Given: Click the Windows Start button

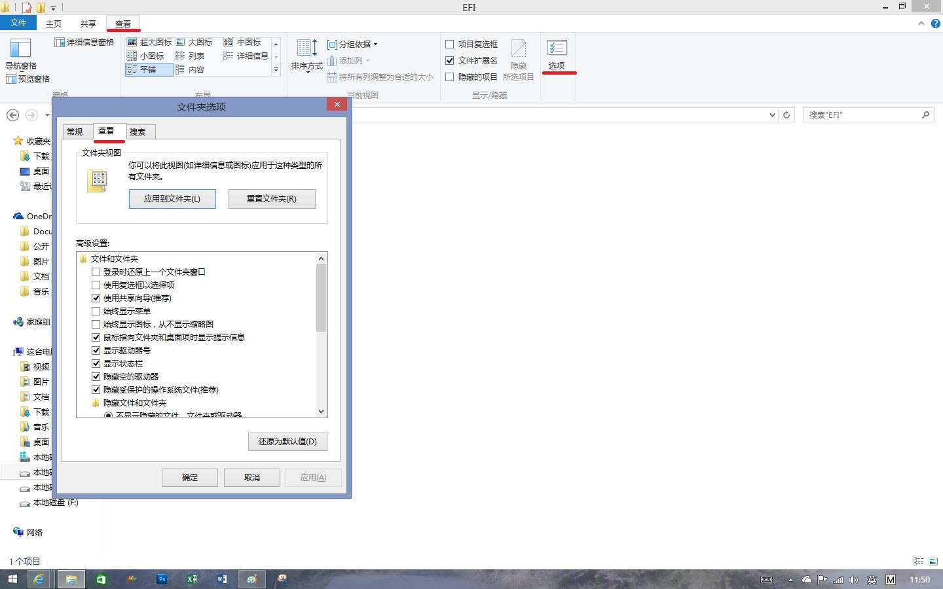Looking at the screenshot, I should [12, 579].
